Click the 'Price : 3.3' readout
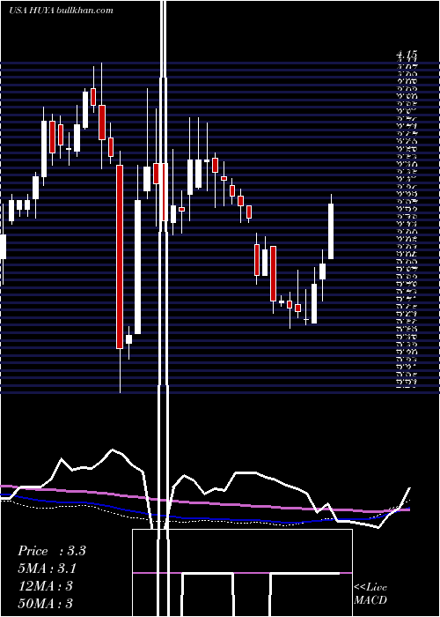This screenshot has width=440, height=617. [x=51, y=551]
